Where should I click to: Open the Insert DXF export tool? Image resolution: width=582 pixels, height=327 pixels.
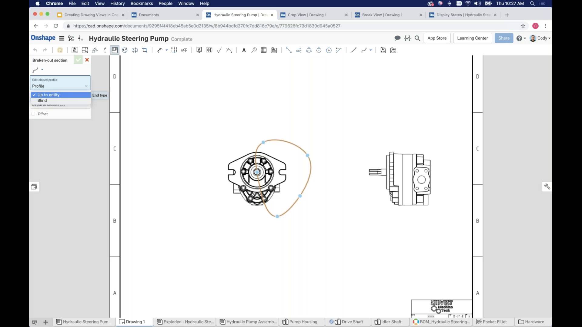point(383,50)
